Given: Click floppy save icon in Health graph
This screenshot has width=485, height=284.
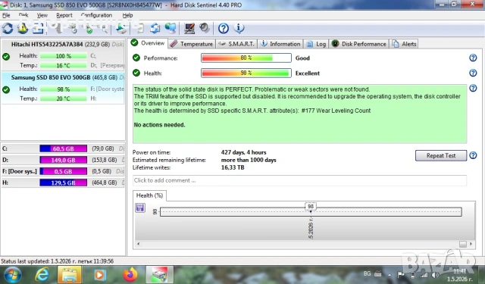Looking at the screenshot, I should (140, 208).
